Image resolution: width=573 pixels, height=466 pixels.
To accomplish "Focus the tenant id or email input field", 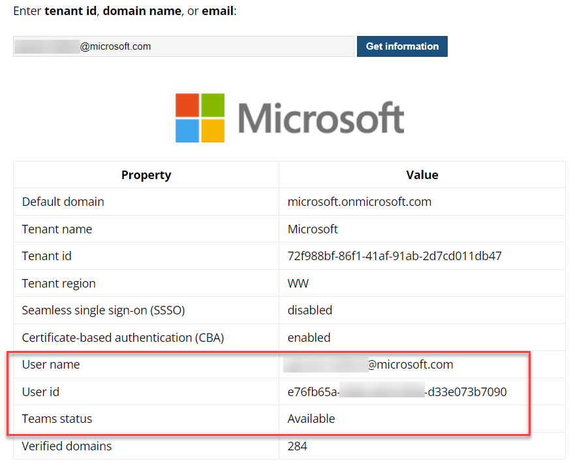I will [x=183, y=46].
